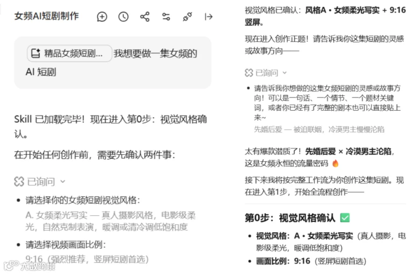Click the 女频AI短剧制作 chat title
The height and width of the screenshot is (274, 420).
[x=47, y=16]
